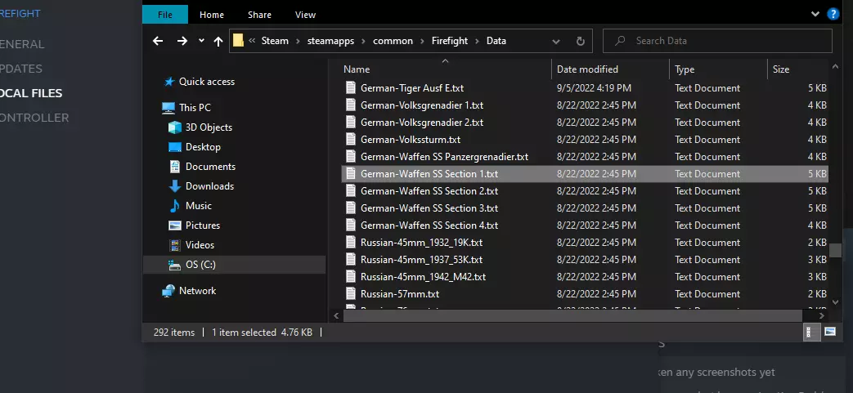This screenshot has width=853, height=393.
Task: Open the File menu tab
Action: pyautogui.click(x=165, y=15)
